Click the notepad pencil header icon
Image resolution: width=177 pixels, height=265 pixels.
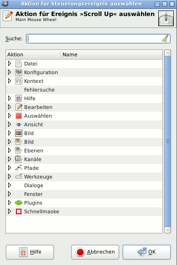(x=8, y=16)
